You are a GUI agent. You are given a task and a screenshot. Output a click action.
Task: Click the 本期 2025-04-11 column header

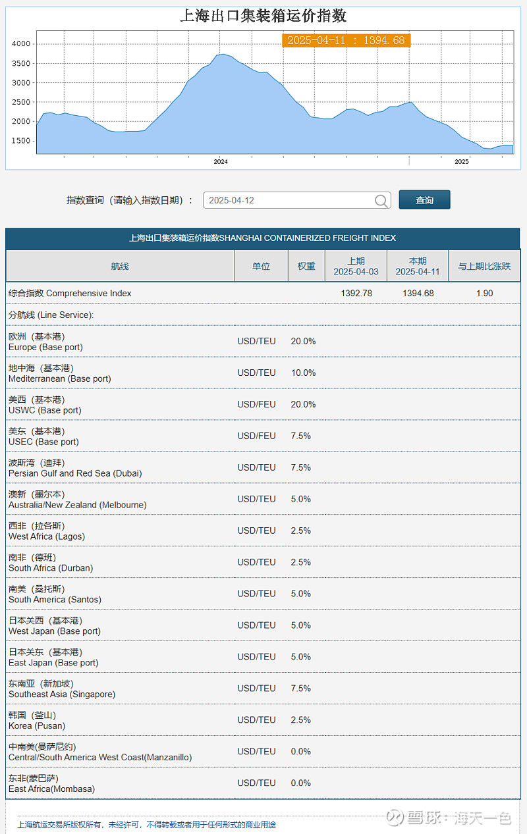(x=418, y=265)
